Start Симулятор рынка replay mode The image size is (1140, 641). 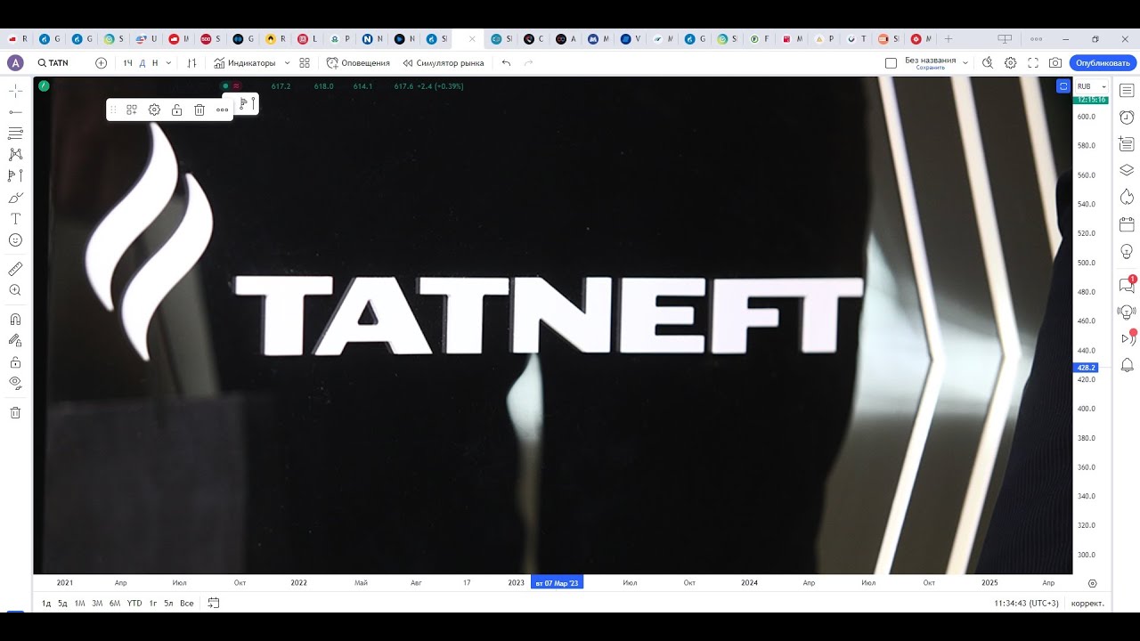click(x=444, y=63)
